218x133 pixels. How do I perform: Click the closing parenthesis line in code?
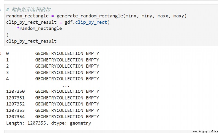pyautogui.click(x=7, y=35)
